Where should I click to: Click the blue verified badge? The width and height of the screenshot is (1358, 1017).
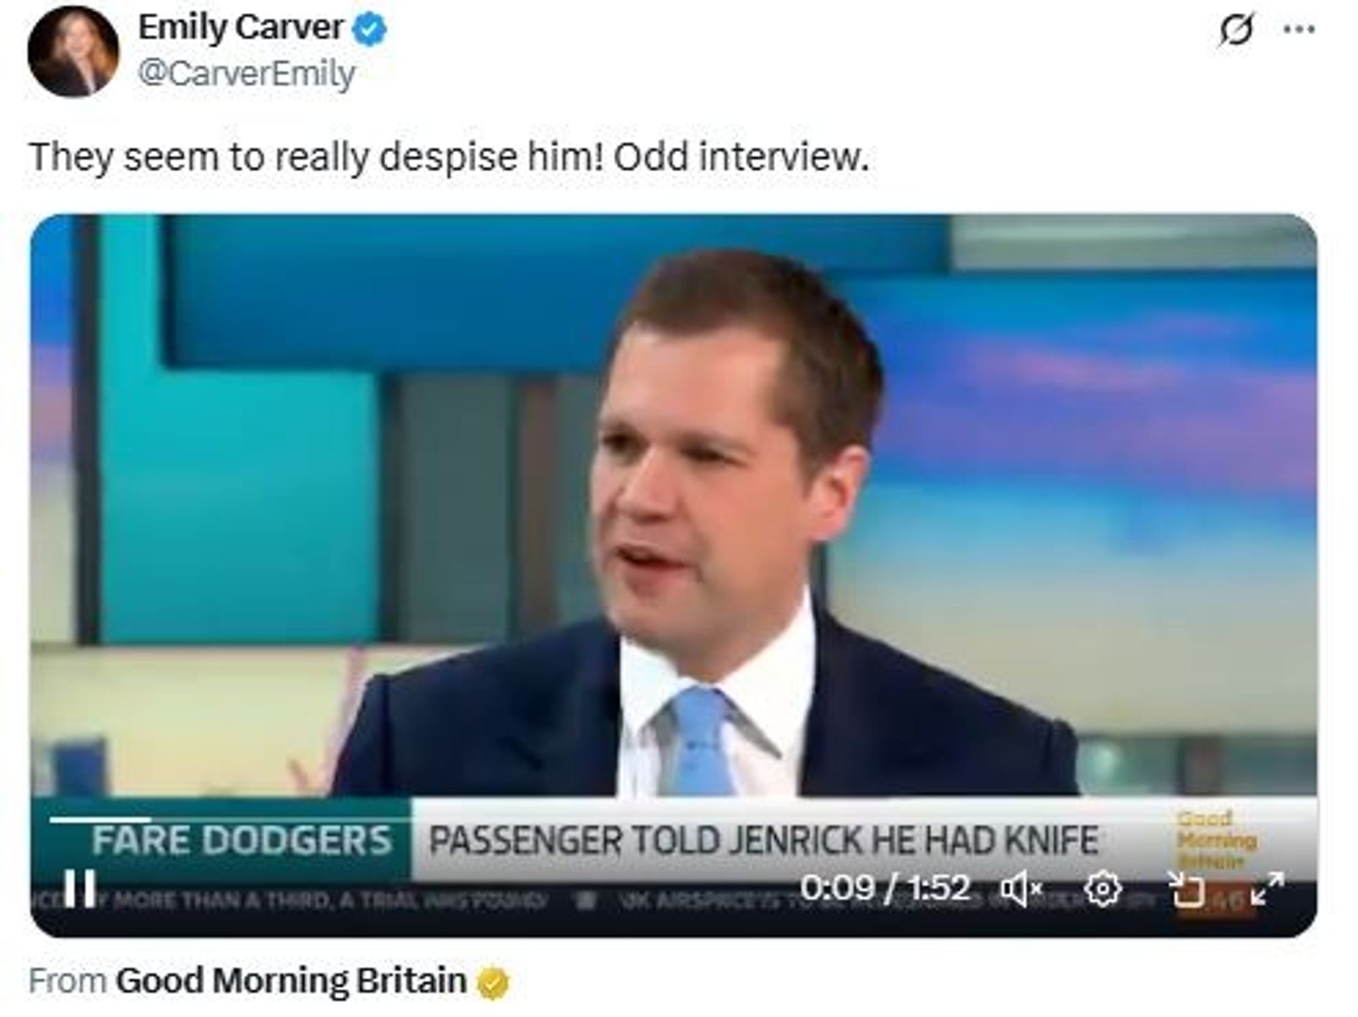[369, 30]
